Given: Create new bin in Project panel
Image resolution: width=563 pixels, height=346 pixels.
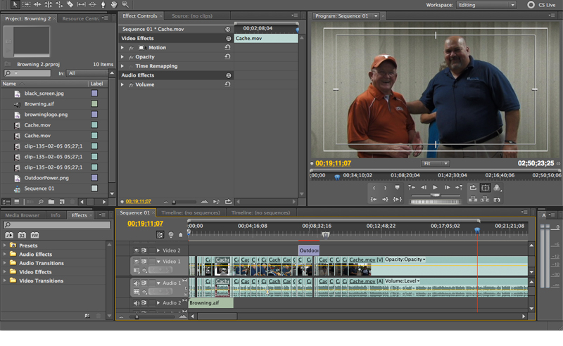Looking at the screenshot, I should click(51, 202).
